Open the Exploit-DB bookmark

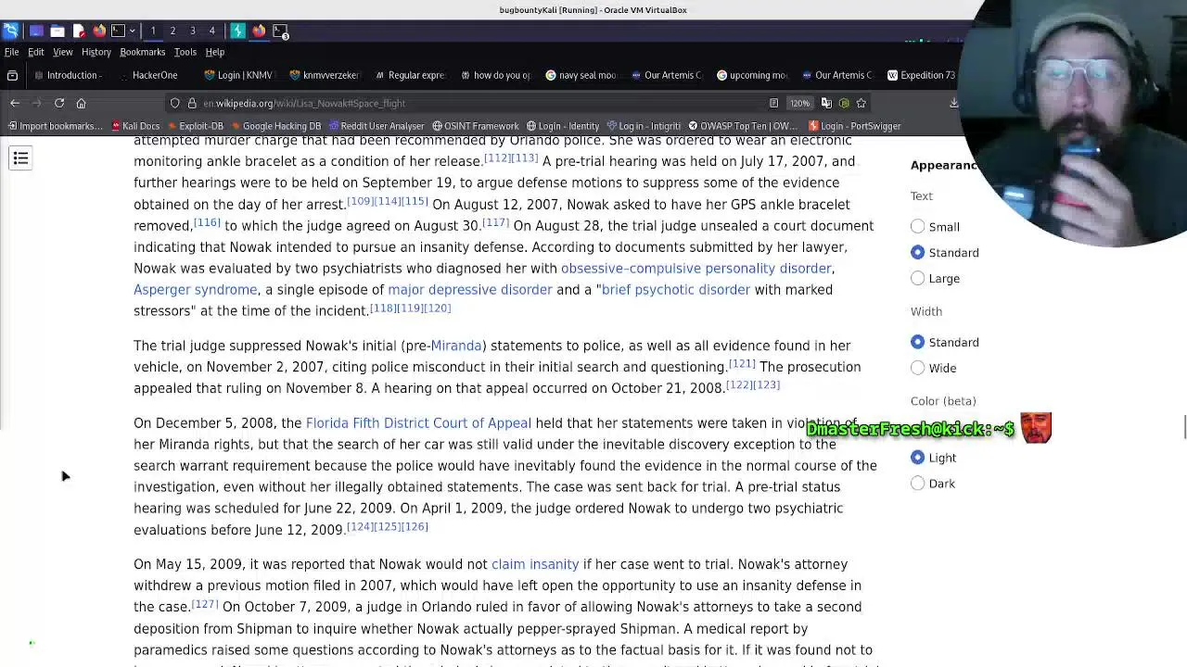click(x=194, y=126)
